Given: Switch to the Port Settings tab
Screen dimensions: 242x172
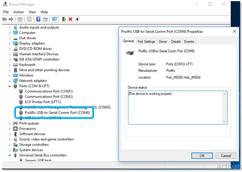Looking at the screenshot, I should (x=146, y=42).
